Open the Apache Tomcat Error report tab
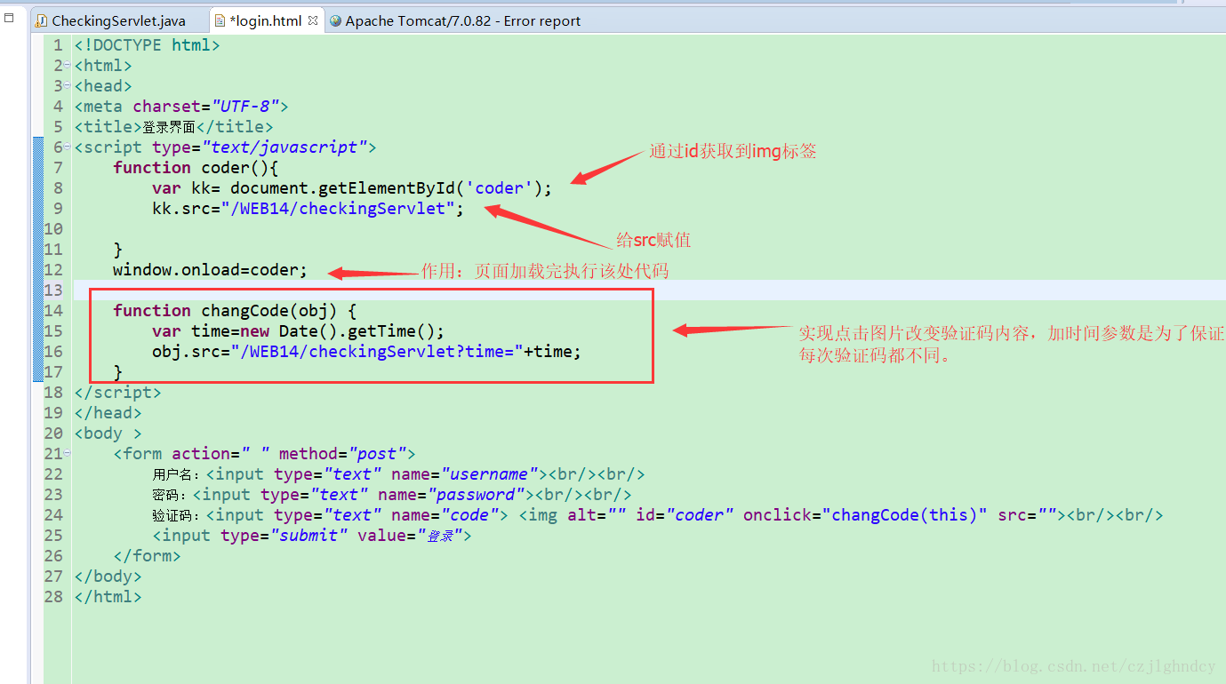 tap(454, 20)
